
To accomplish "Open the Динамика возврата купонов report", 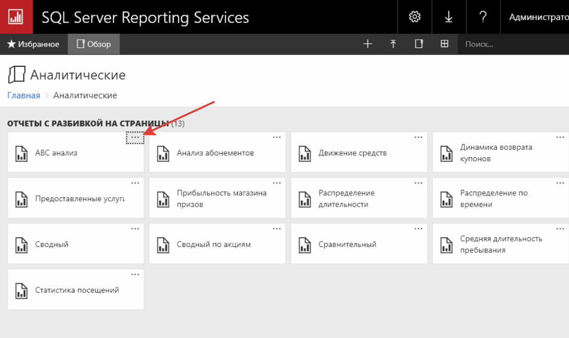I will click(496, 153).
